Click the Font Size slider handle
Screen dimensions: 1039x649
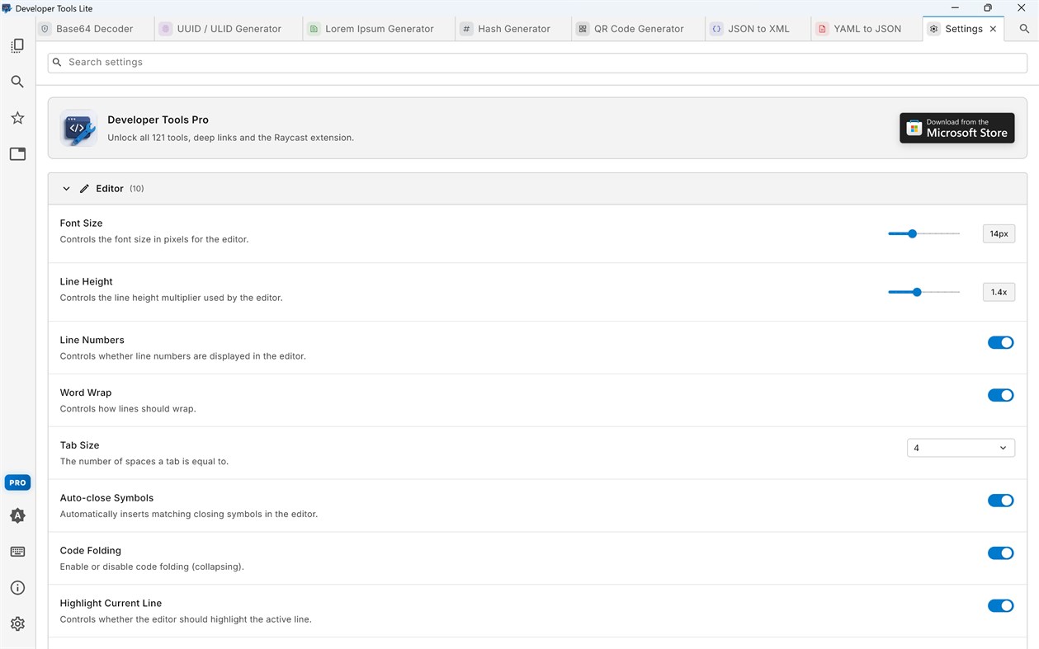(x=912, y=233)
